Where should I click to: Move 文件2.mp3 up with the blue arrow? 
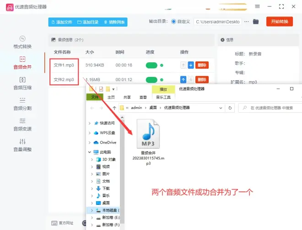pyautogui.click(x=183, y=79)
